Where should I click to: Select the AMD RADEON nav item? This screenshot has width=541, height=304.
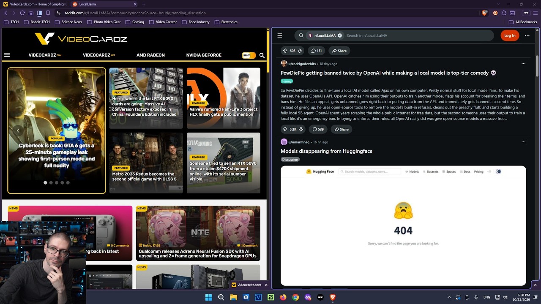pyautogui.click(x=150, y=55)
